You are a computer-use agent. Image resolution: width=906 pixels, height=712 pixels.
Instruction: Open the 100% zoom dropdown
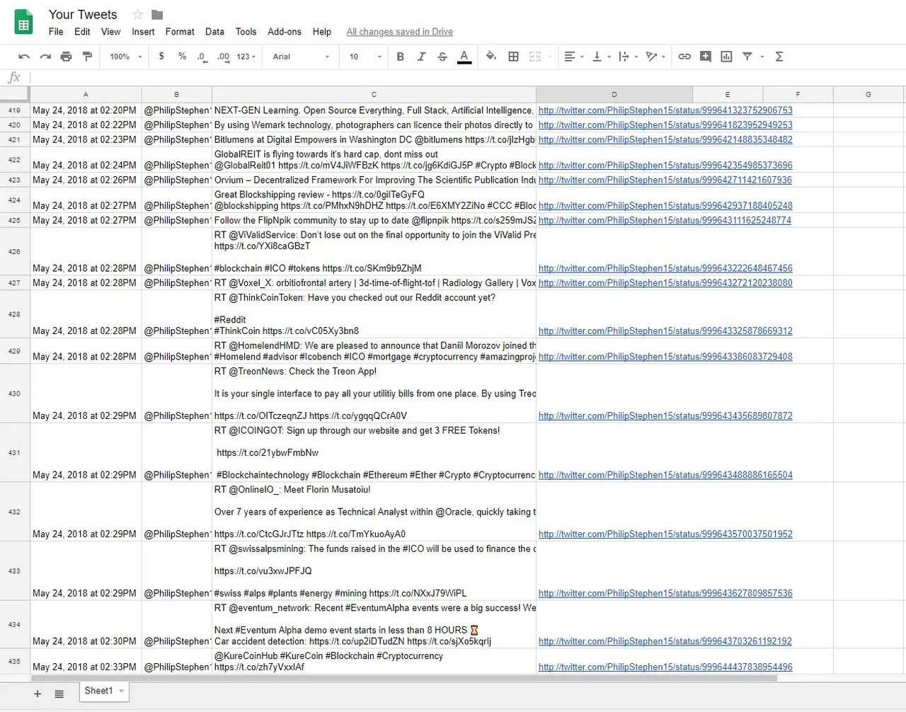click(x=126, y=57)
